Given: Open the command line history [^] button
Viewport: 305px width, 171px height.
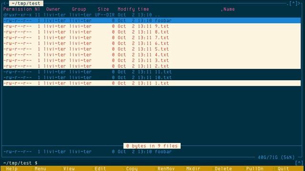Looking at the screenshot, I should pos(299,163).
